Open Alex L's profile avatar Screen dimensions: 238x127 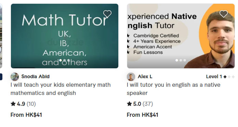[x=131, y=77]
